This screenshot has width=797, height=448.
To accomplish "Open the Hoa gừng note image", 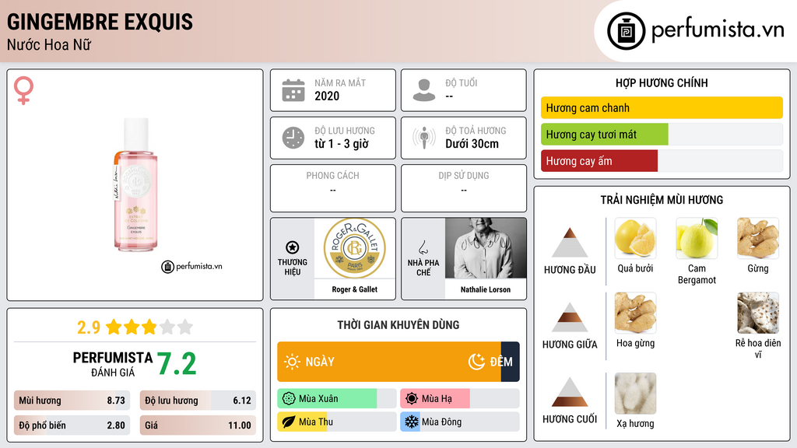I will [x=635, y=313].
